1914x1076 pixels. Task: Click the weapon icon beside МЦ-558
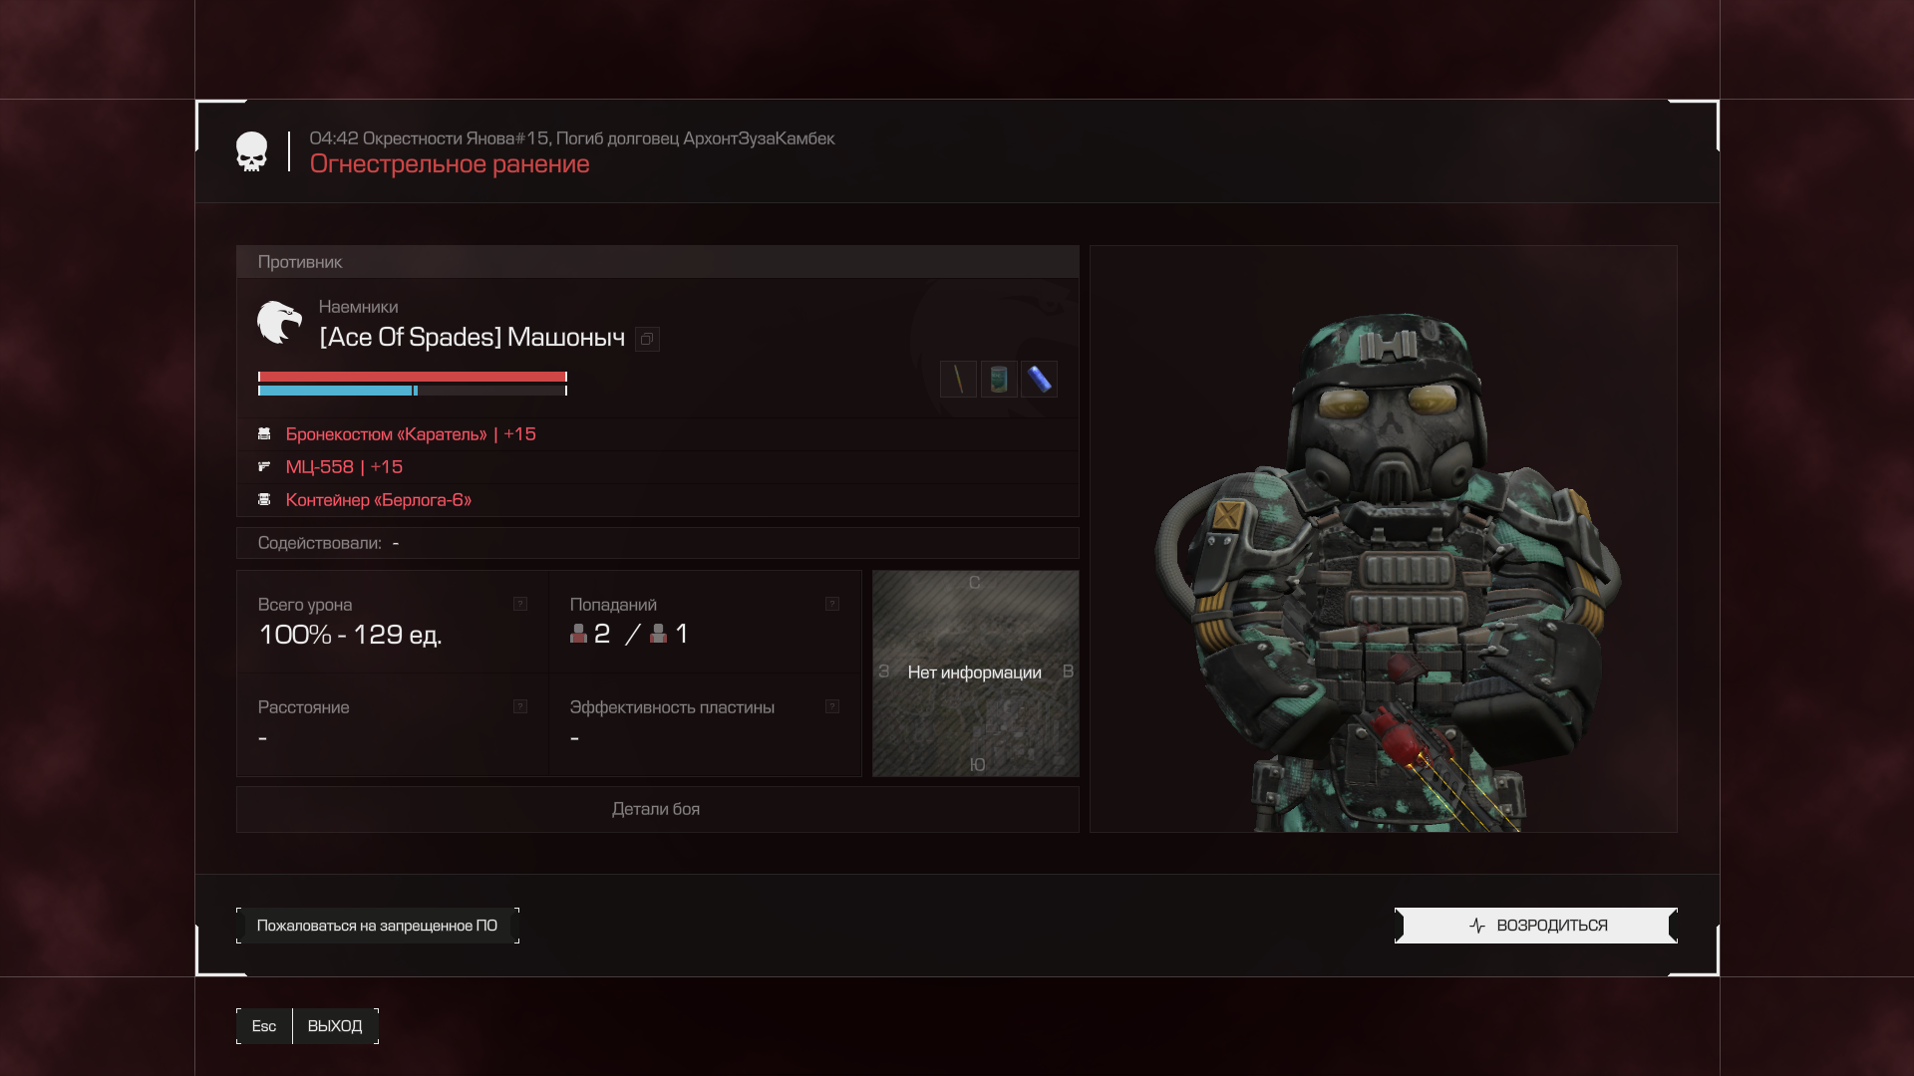[x=264, y=466]
